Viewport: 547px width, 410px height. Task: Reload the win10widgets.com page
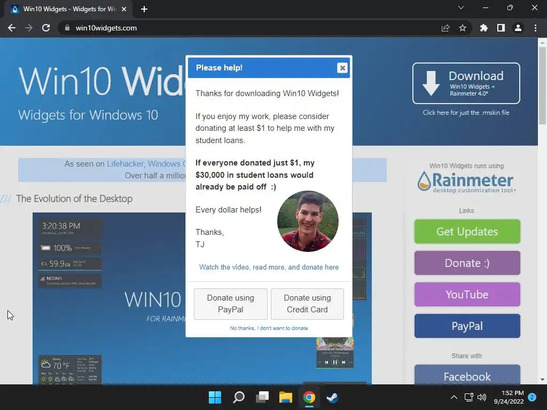click(46, 28)
